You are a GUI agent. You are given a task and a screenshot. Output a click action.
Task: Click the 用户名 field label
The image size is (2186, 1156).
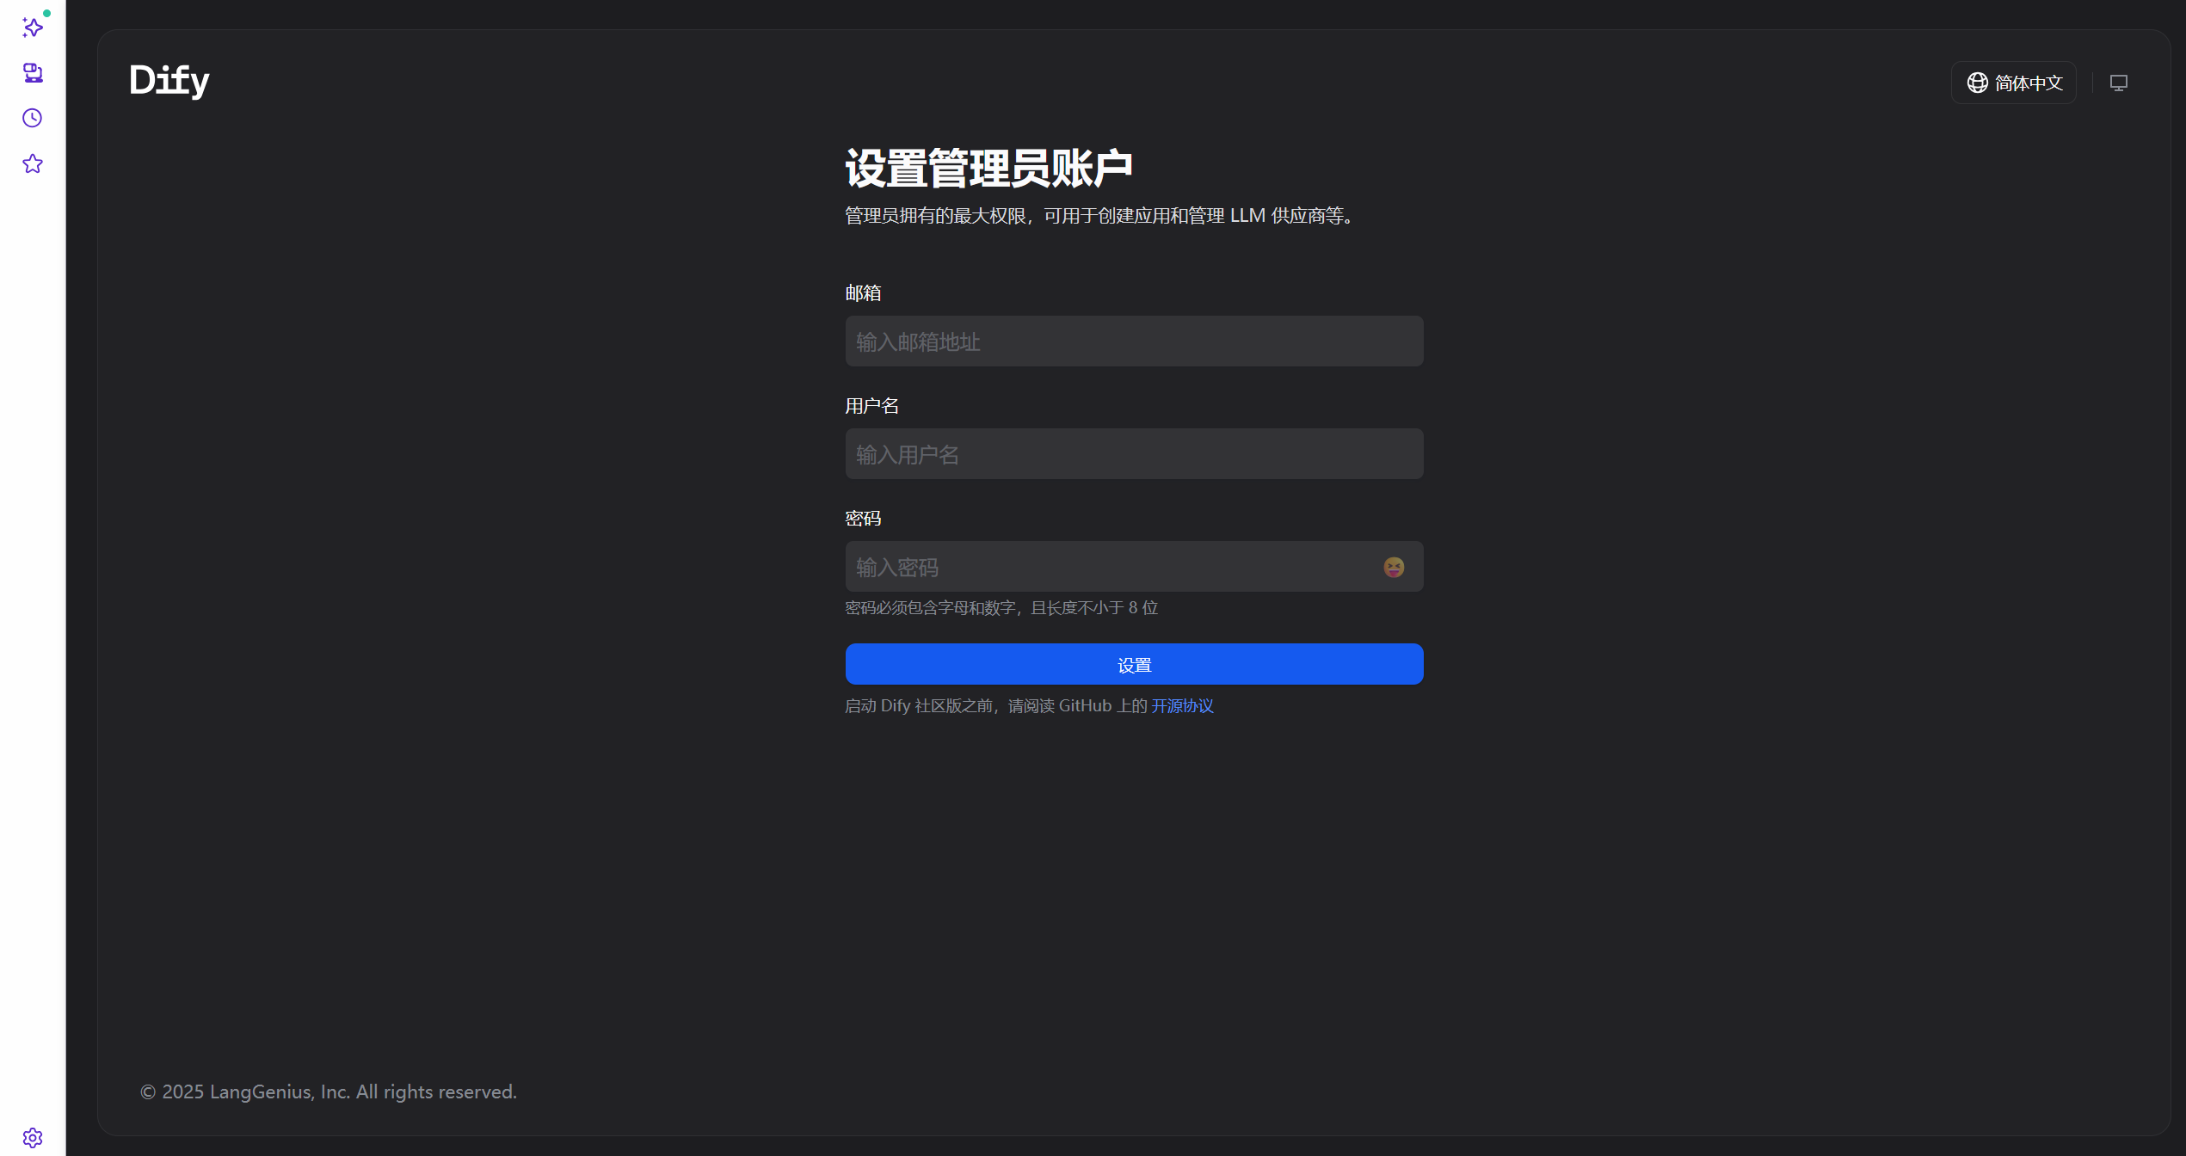(x=871, y=406)
